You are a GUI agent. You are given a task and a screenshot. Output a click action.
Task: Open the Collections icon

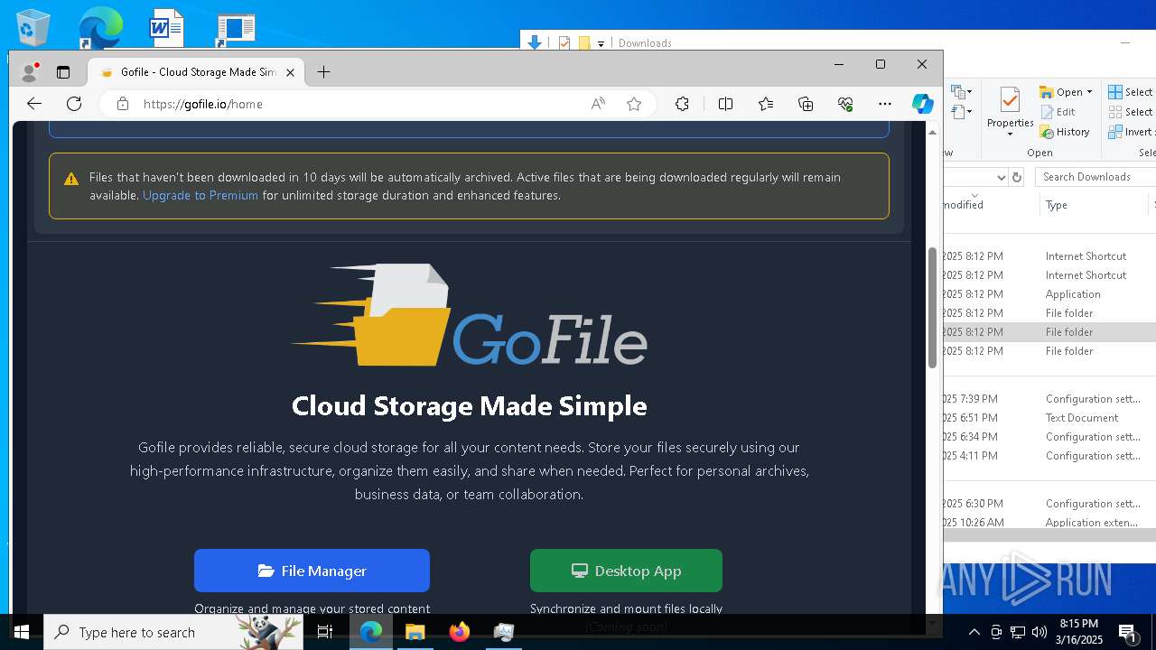pos(806,104)
